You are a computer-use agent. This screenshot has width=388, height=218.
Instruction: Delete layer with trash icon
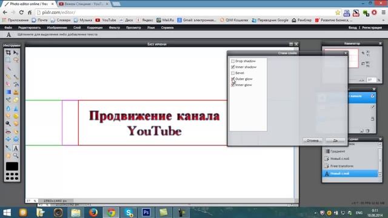point(367,131)
